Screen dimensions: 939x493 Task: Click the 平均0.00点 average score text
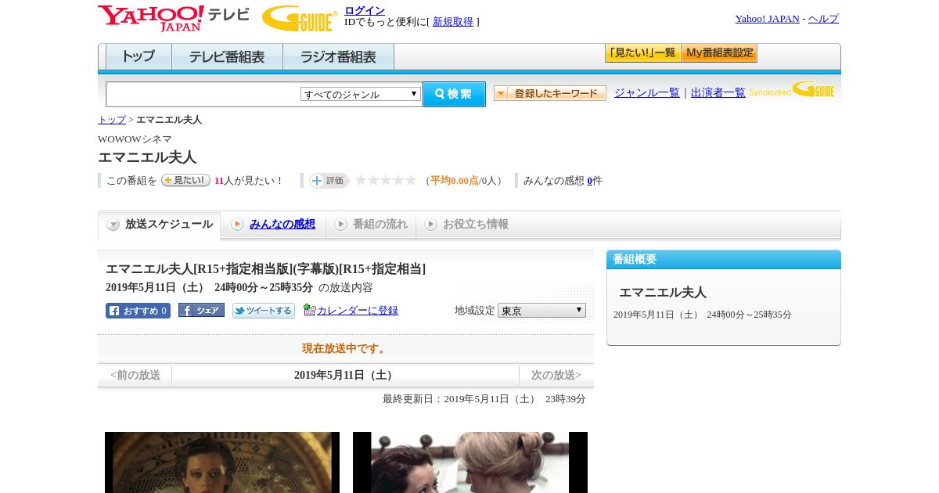[x=455, y=181]
